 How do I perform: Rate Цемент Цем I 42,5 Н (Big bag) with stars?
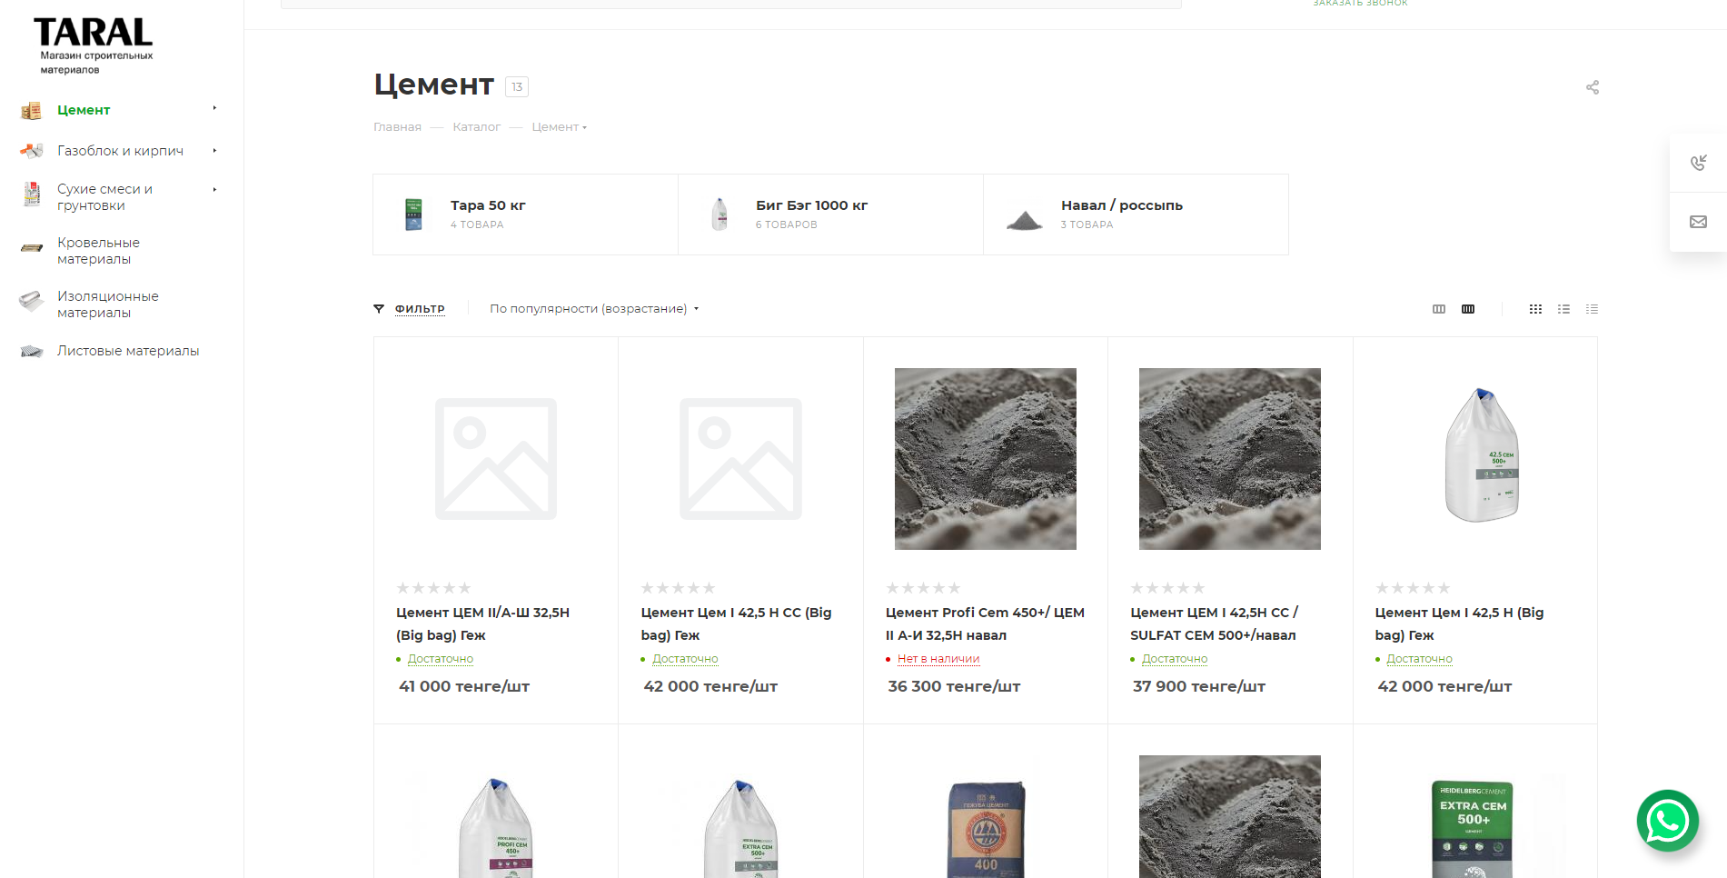(x=1413, y=588)
